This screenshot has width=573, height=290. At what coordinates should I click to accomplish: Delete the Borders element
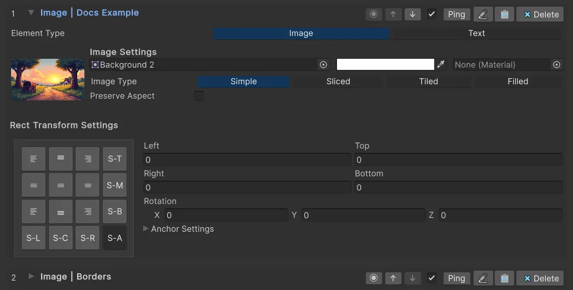540,278
